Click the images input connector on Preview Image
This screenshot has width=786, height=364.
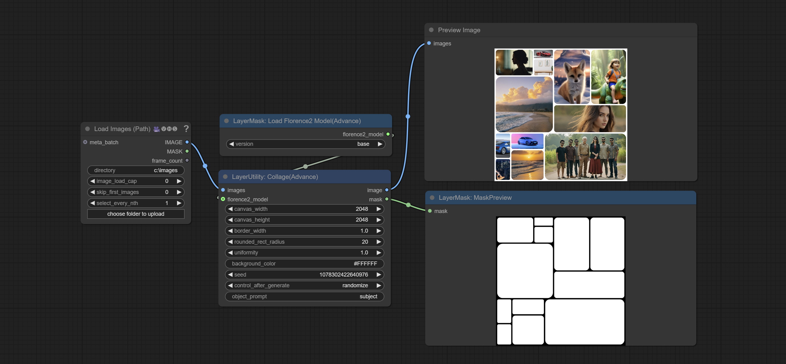point(429,43)
